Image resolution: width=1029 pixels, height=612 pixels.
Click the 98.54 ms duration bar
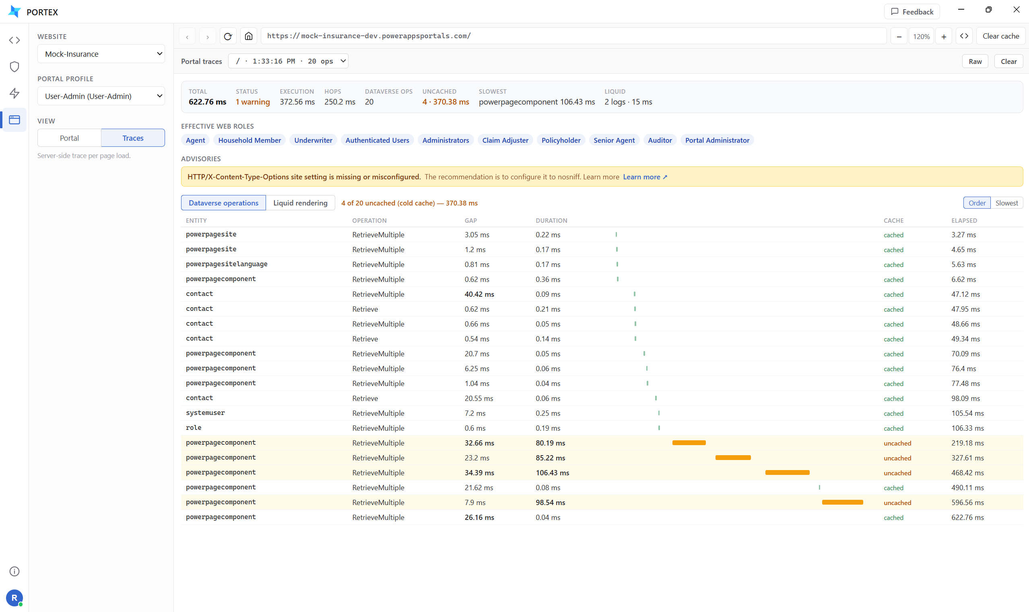(842, 502)
